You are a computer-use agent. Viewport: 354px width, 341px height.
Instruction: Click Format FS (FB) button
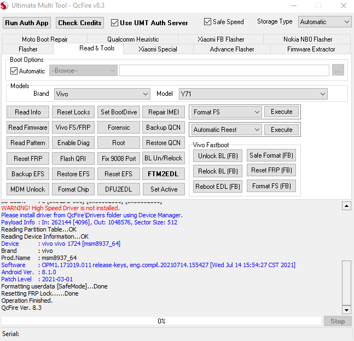click(271, 186)
